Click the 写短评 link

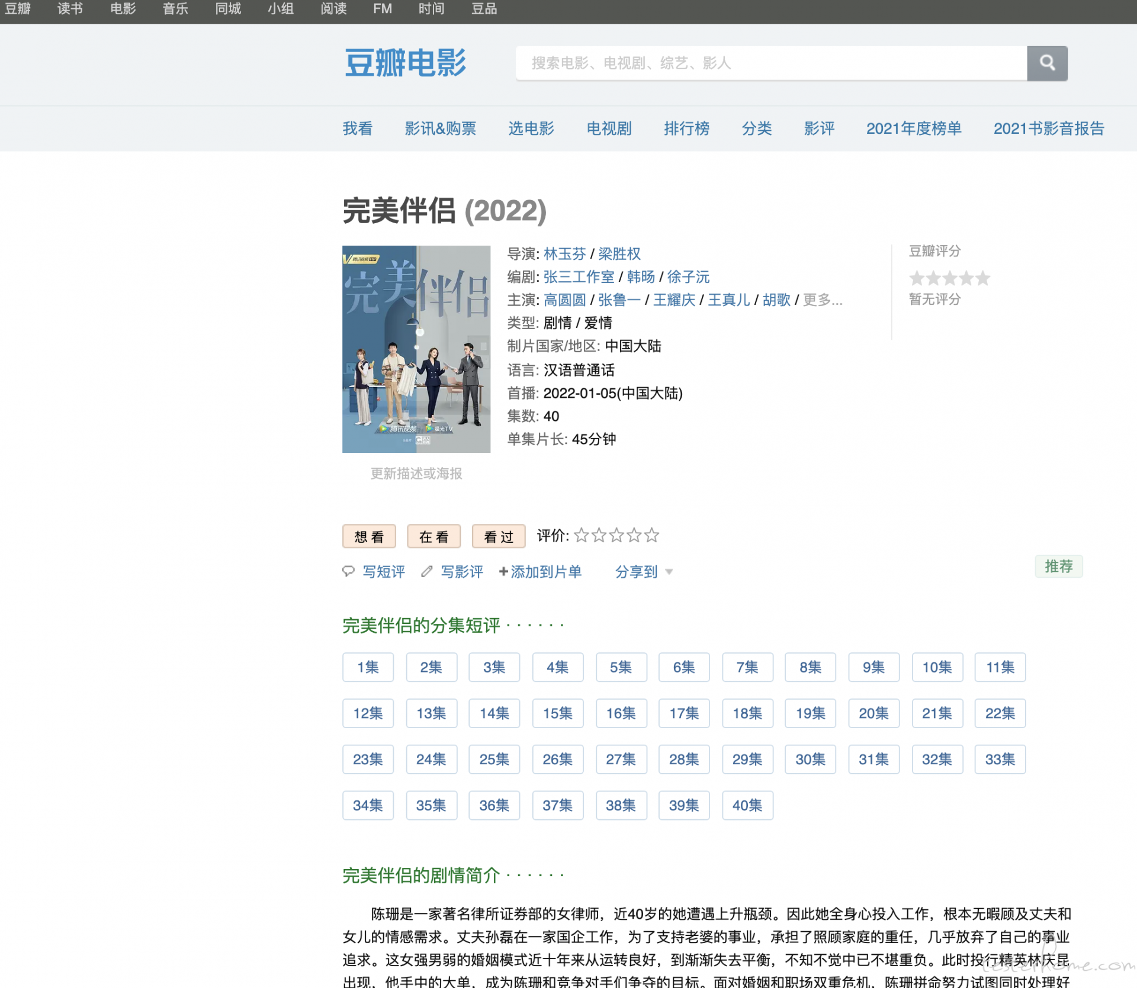pos(384,572)
